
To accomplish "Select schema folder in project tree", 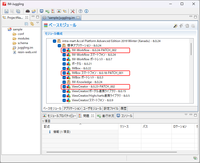I will [x=20, y=43].
